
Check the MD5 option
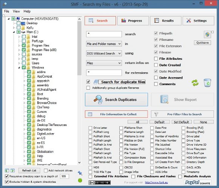(x=90, y=168)
